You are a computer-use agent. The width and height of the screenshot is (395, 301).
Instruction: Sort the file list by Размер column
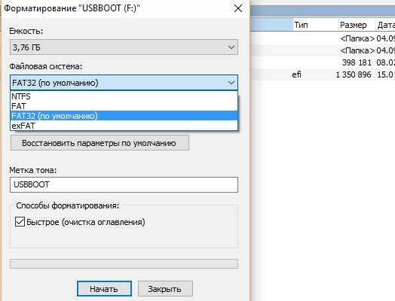(357, 25)
